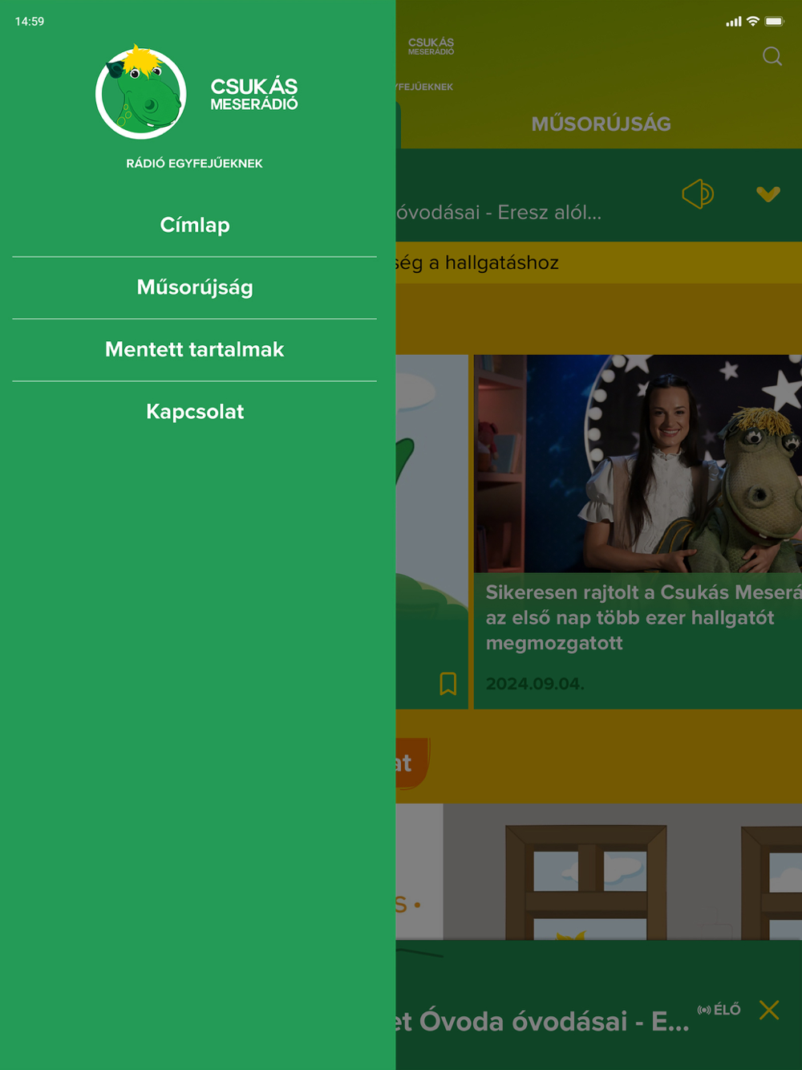Tap the cellular signal bars icon

(734, 22)
